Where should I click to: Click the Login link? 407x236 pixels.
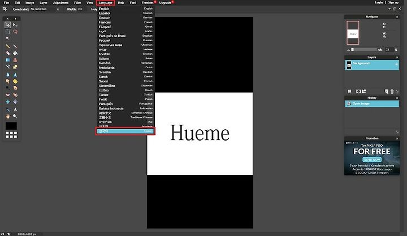click(379, 2)
